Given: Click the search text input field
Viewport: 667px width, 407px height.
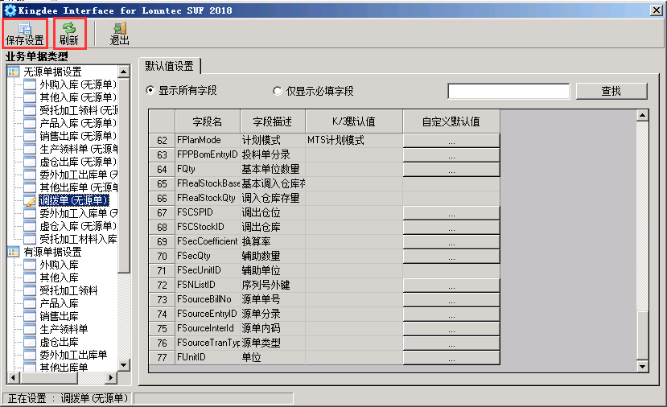Looking at the screenshot, I should (x=508, y=91).
